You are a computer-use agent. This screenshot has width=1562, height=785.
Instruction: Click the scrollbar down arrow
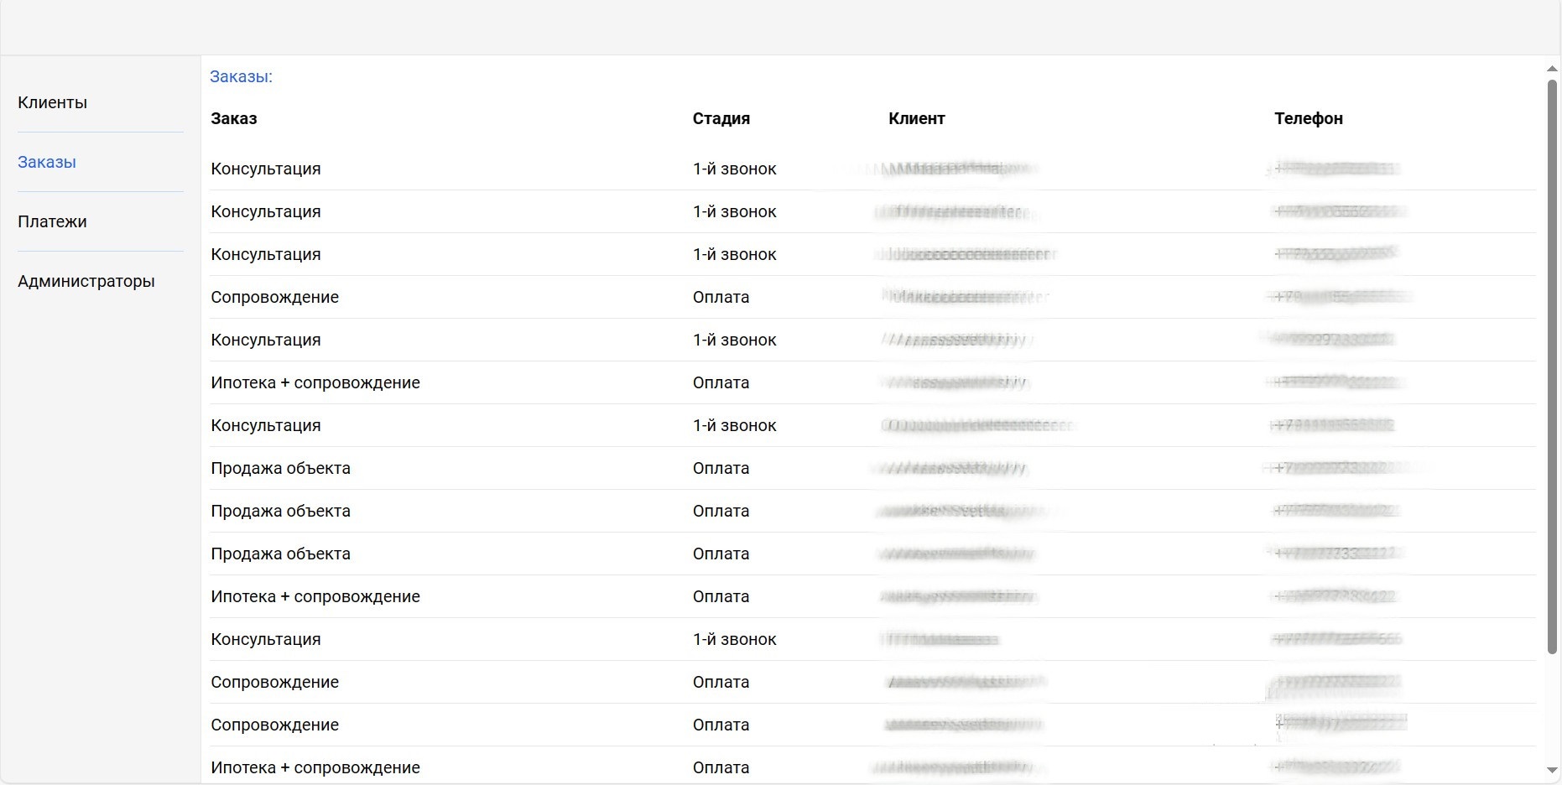click(1552, 770)
